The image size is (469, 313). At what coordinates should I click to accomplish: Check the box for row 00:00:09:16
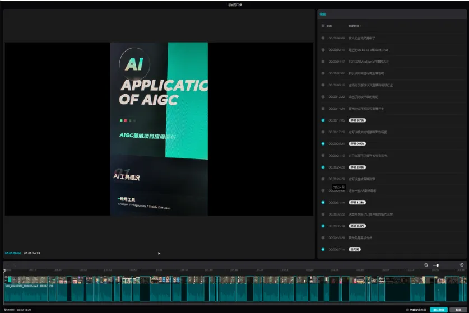(323, 85)
